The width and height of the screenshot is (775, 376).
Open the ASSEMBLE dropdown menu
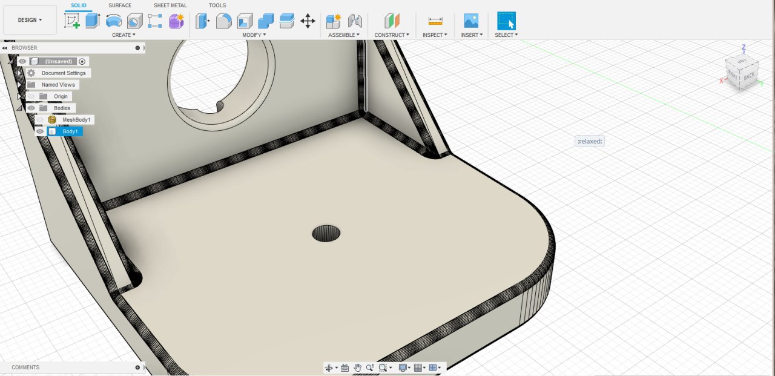coord(344,35)
